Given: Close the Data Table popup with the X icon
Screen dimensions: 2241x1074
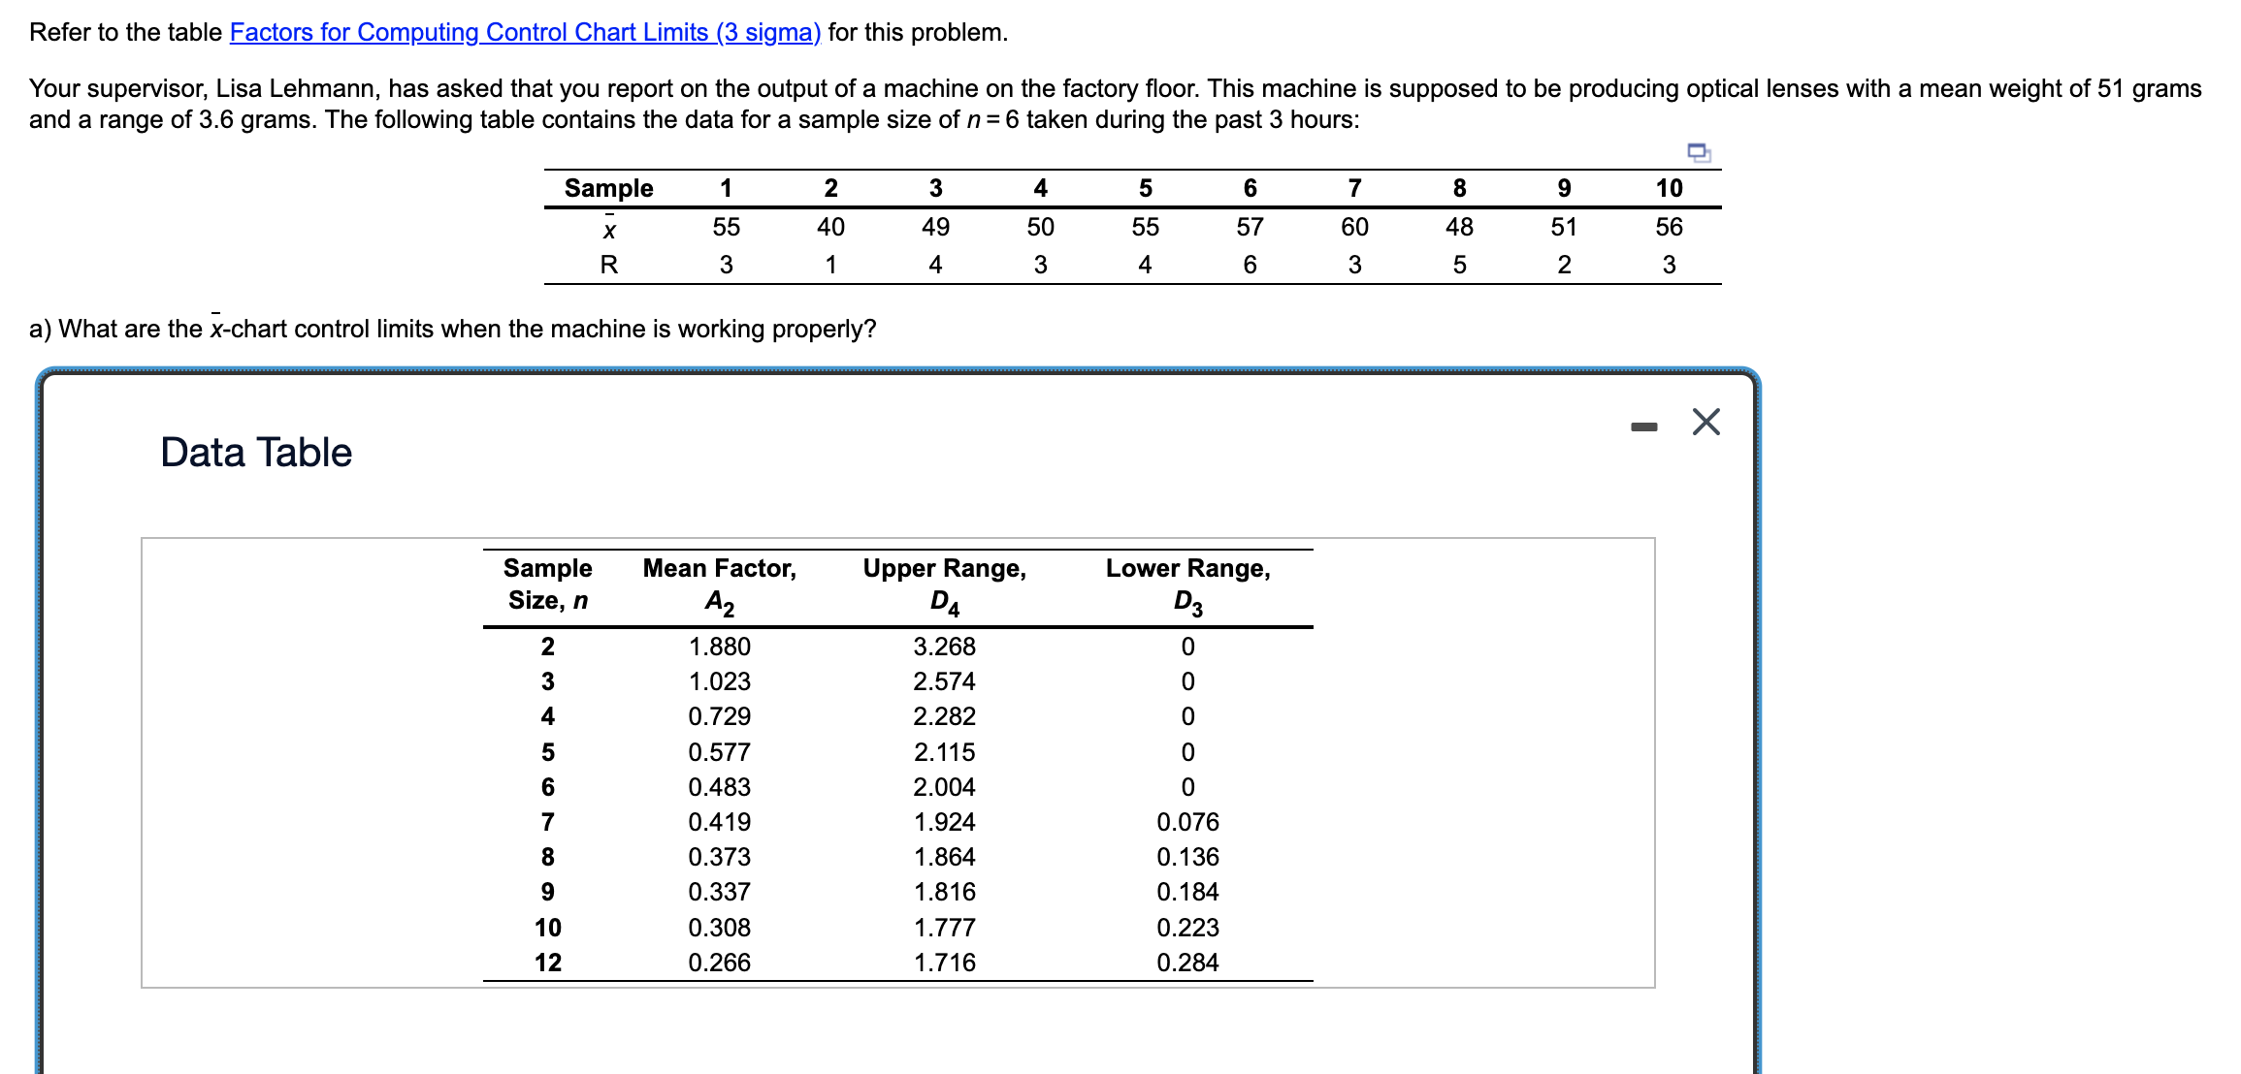Looking at the screenshot, I should (x=1705, y=422).
